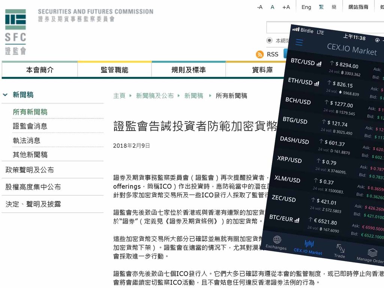Image resolution: width=384 pixels, height=288 pixels.
Task: Click the $ 826.15 price
Action: point(343,84)
